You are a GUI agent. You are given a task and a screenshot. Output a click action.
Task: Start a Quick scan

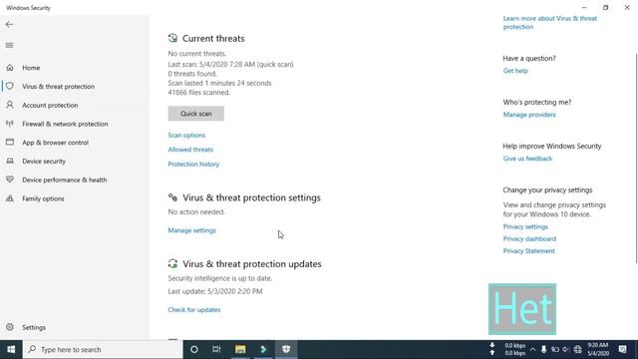[195, 114]
